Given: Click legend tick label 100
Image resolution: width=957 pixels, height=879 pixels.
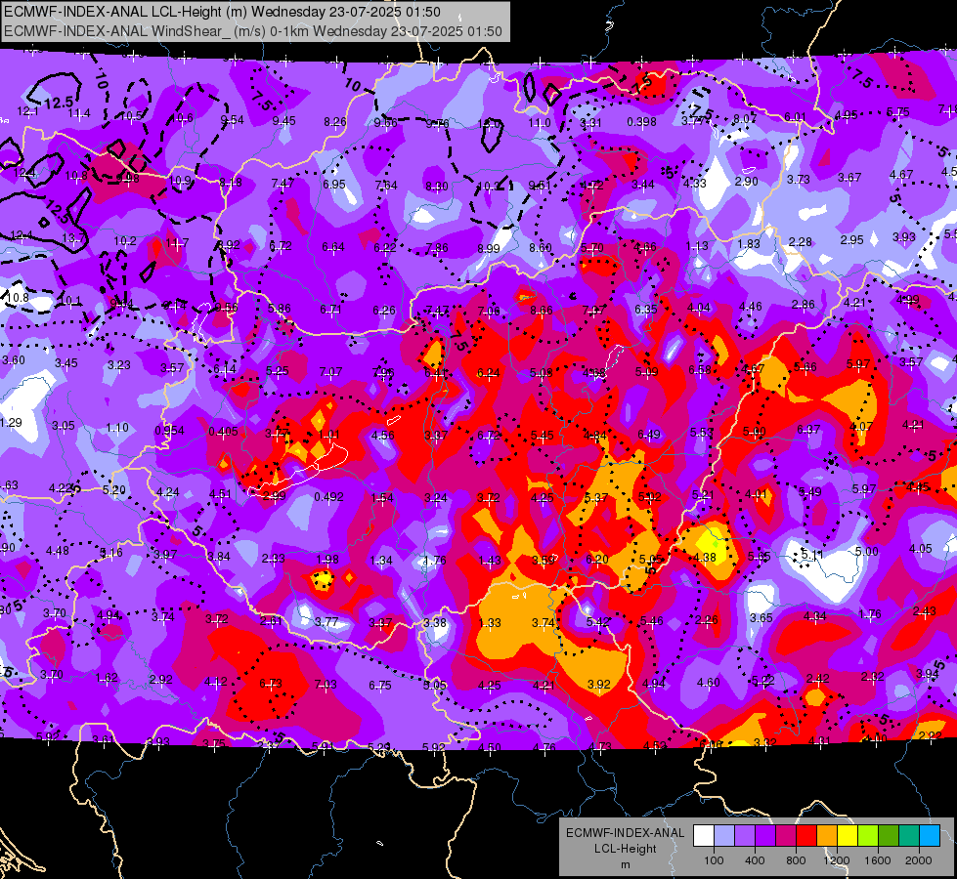Looking at the screenshot, I should (714, 860).
